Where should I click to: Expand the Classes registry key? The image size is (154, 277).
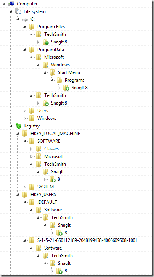(32, 149)
